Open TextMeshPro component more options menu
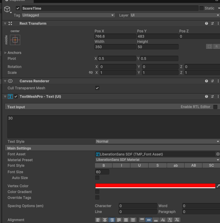220x223 pixels. coord(218,96)
